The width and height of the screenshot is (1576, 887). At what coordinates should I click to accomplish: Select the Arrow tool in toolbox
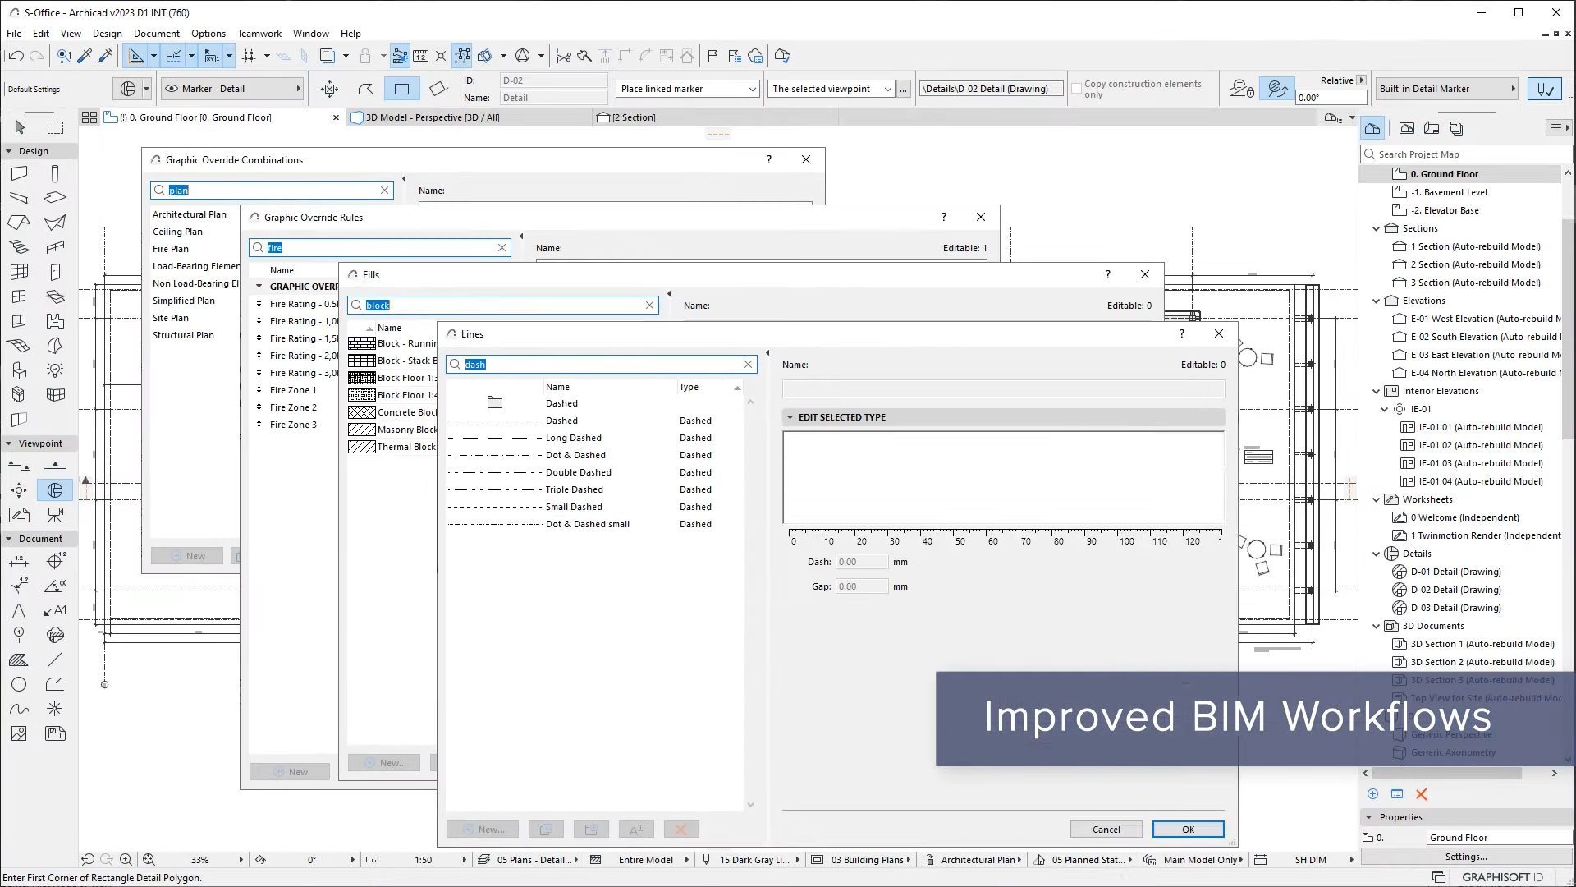click(20, 127)
